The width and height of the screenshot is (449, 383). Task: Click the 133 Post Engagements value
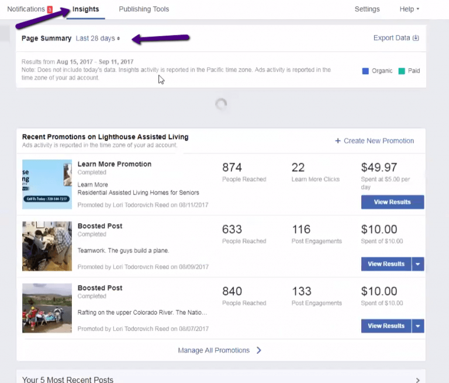pyautogui.click(x=302, y=291)
